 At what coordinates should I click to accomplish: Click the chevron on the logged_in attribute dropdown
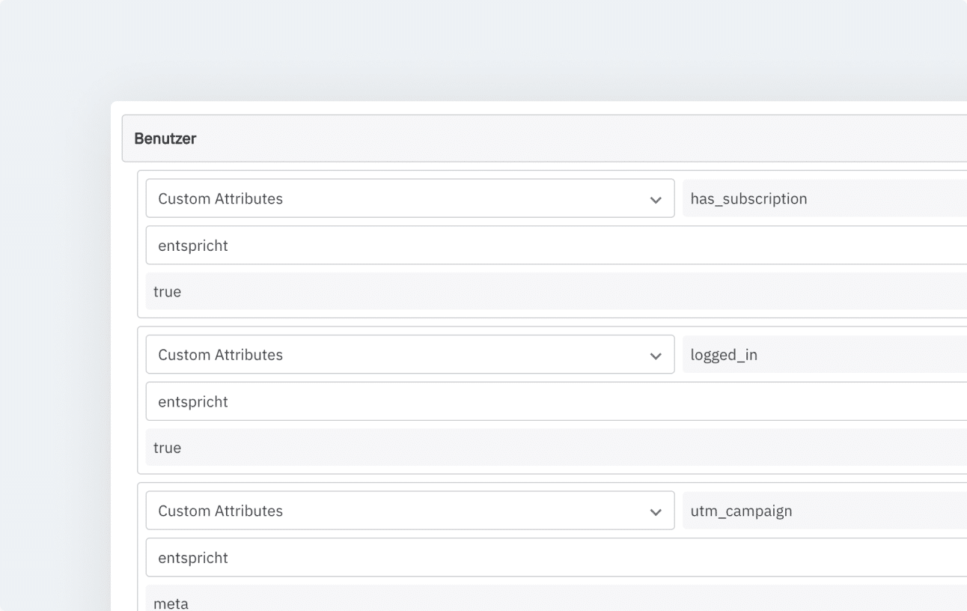click(656, 356)
